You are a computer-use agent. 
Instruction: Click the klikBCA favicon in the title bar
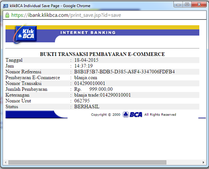point(6,6)
